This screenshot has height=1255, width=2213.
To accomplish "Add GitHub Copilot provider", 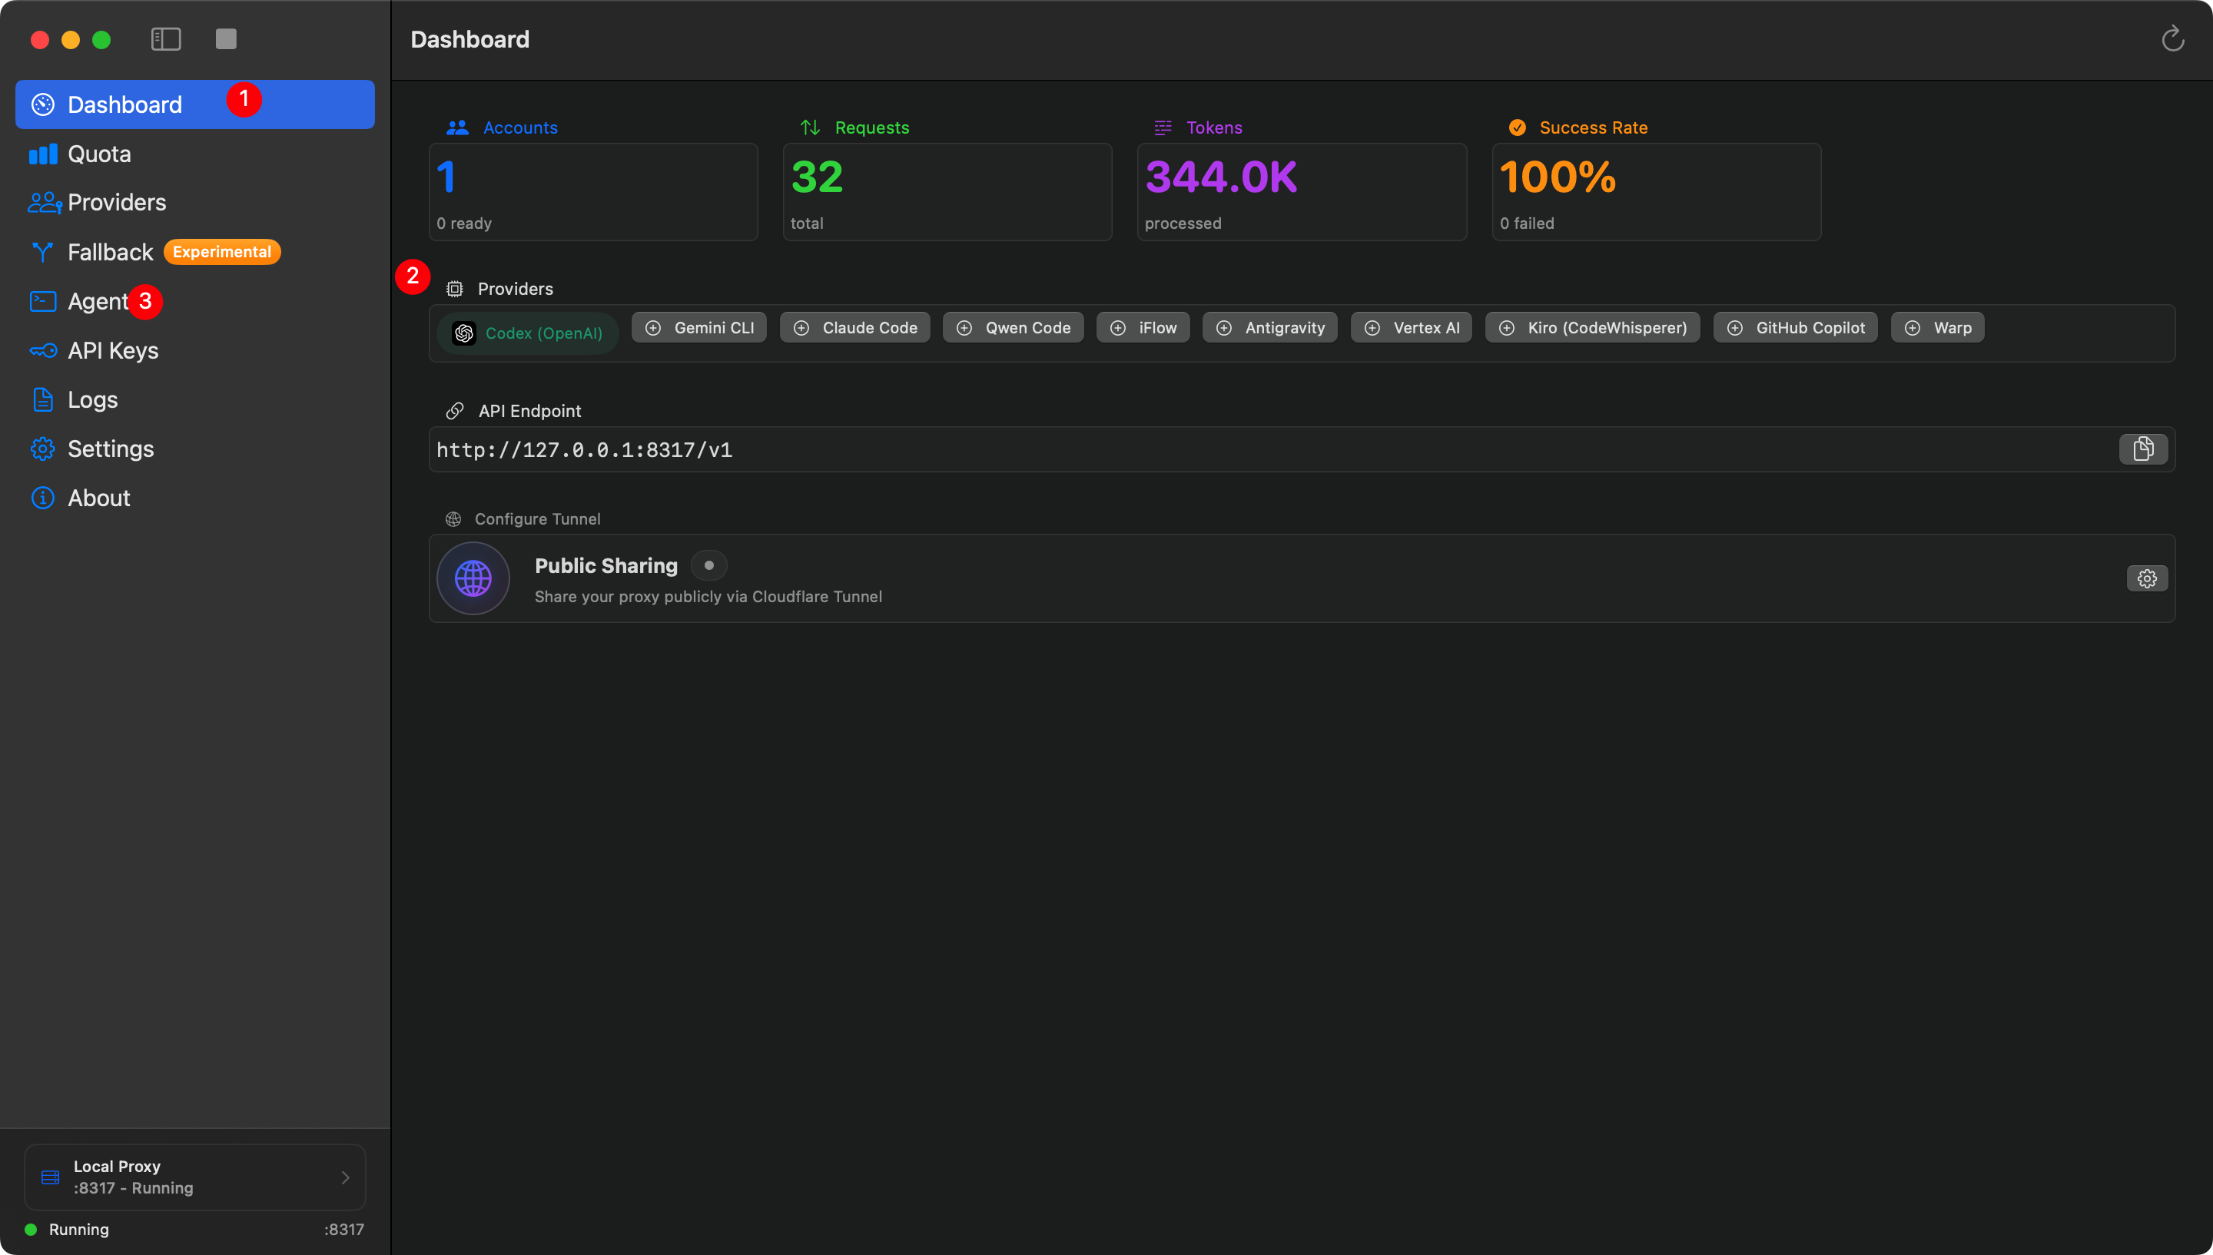I will (1795, 327).
